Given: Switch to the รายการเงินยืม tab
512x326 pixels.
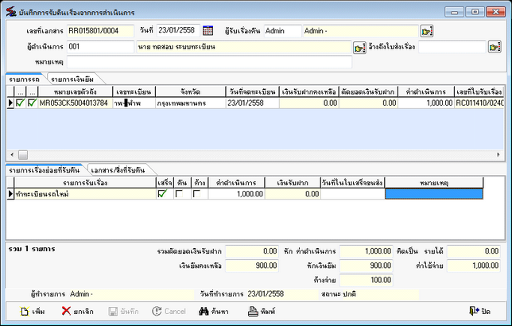Looking at the screenshot, I should click(x=72, y=80).
